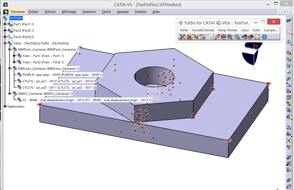
Task: Expand the Part2 (Part2.1) tree node
Action: [x=5, y=30]
